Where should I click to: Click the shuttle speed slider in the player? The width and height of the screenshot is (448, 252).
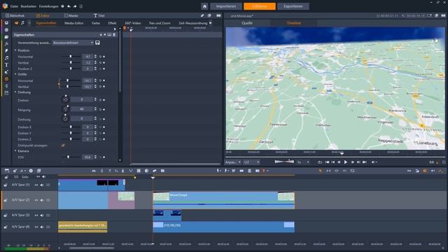coord(284,162)
